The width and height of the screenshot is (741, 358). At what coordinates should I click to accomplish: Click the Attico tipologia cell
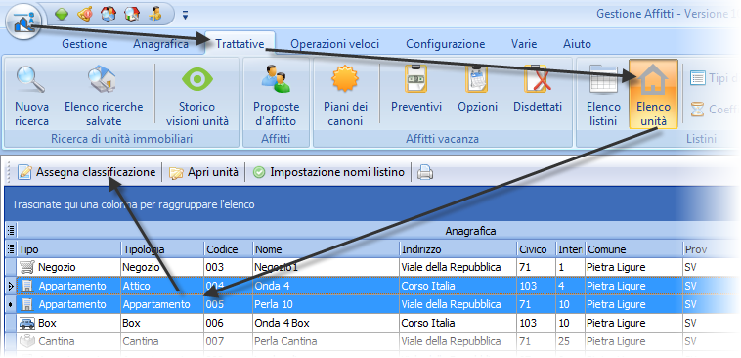(162, 286)
